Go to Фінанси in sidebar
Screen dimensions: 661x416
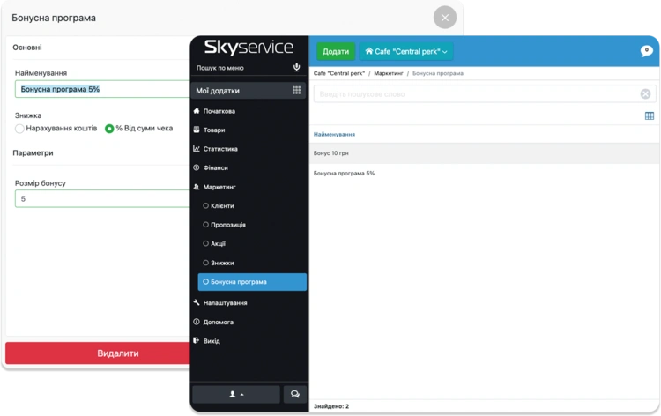point(215,167)
